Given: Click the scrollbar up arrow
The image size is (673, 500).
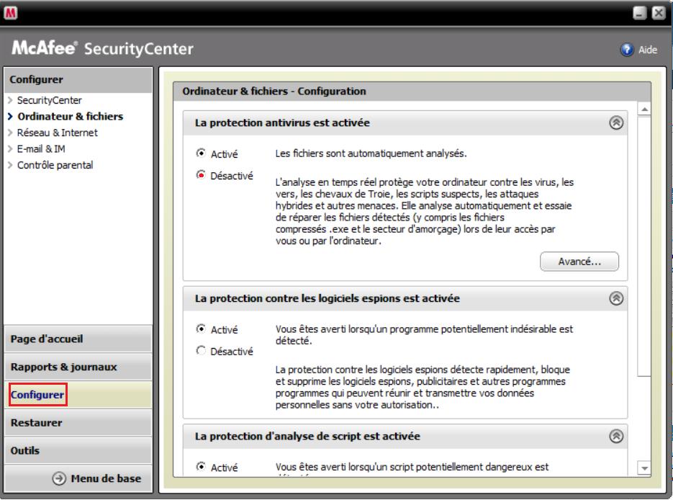Looking at the screenshot, I should pos(644,110).
